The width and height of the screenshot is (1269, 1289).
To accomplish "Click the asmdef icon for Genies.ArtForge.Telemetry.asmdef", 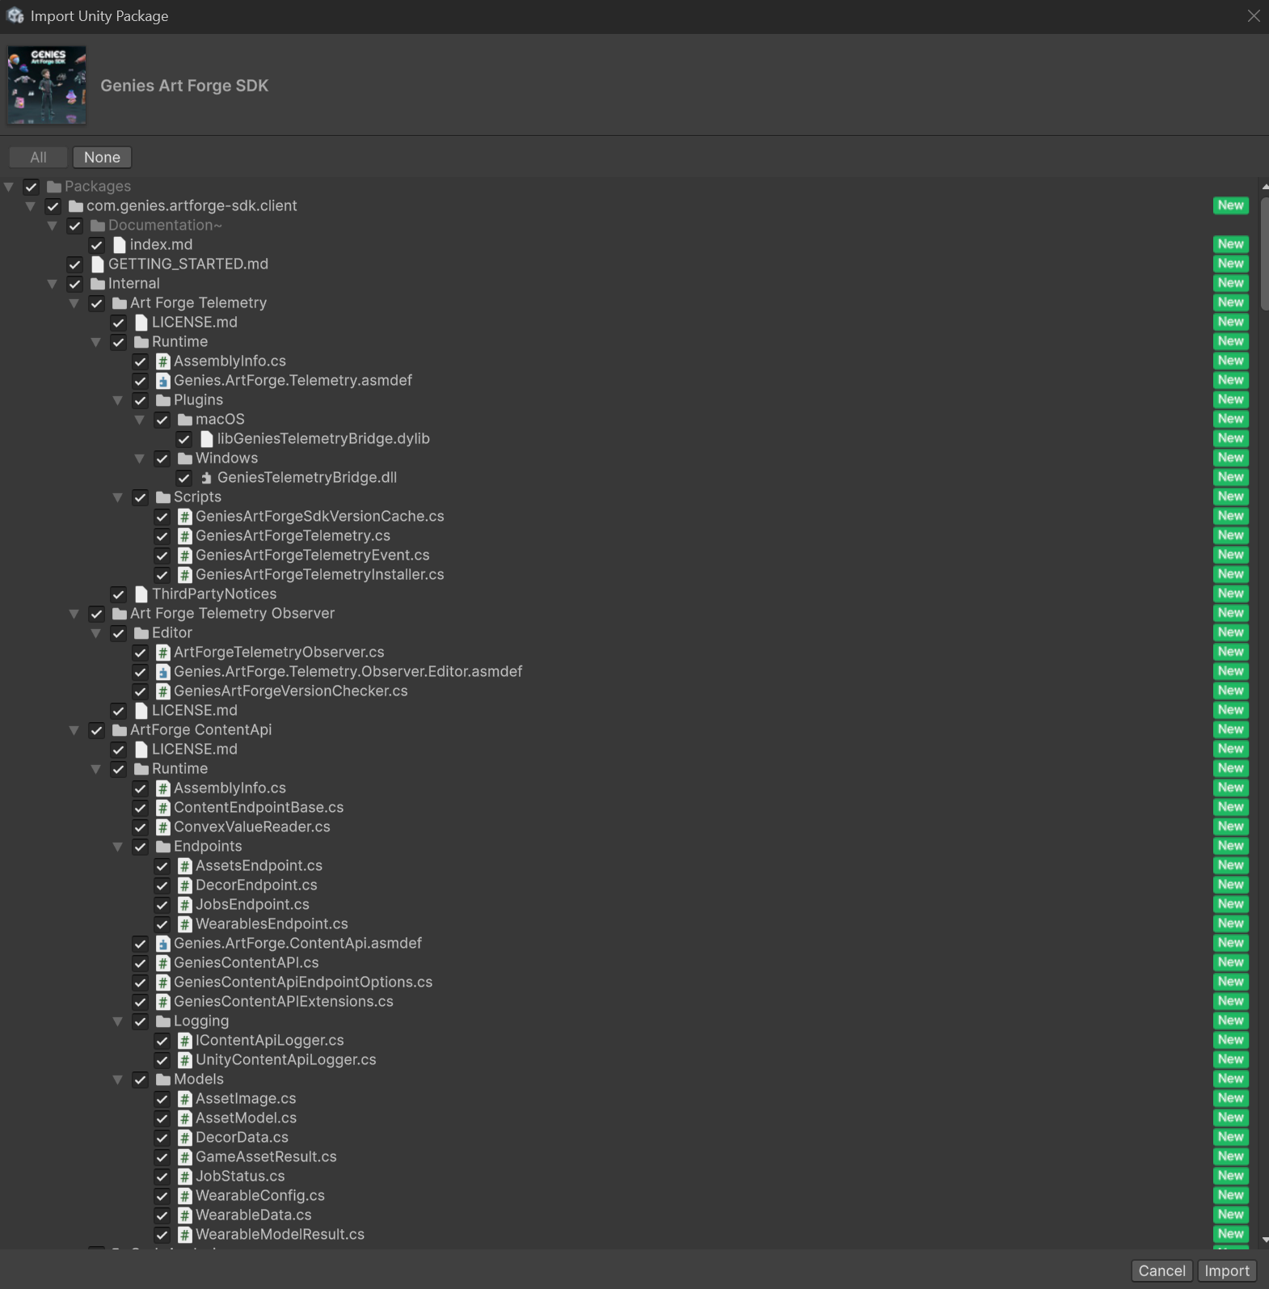I will point(163,381).
